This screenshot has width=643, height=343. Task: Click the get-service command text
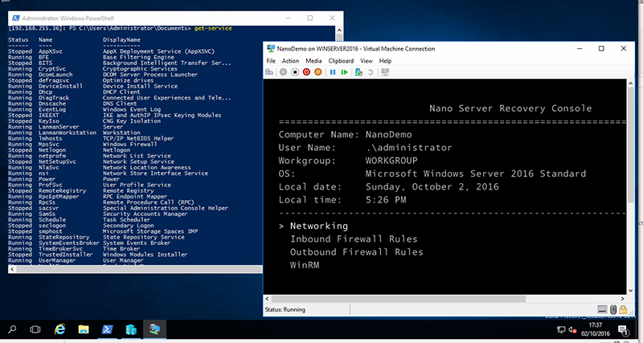click(x=213, y=28)
